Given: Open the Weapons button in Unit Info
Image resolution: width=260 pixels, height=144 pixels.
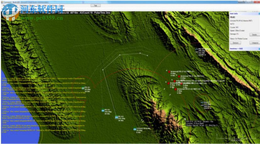Looking at the screenshot, I should (x=255, y=43).
